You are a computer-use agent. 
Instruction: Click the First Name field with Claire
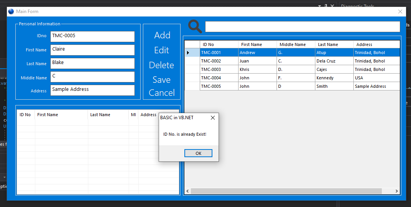(x=93, y=50)
